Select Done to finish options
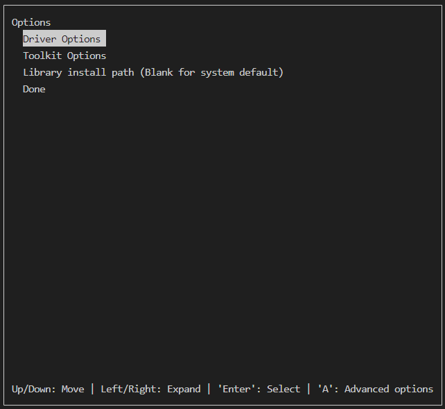This screenshot has height=409, width=445. pyautogui.click(x=34, y=89)
